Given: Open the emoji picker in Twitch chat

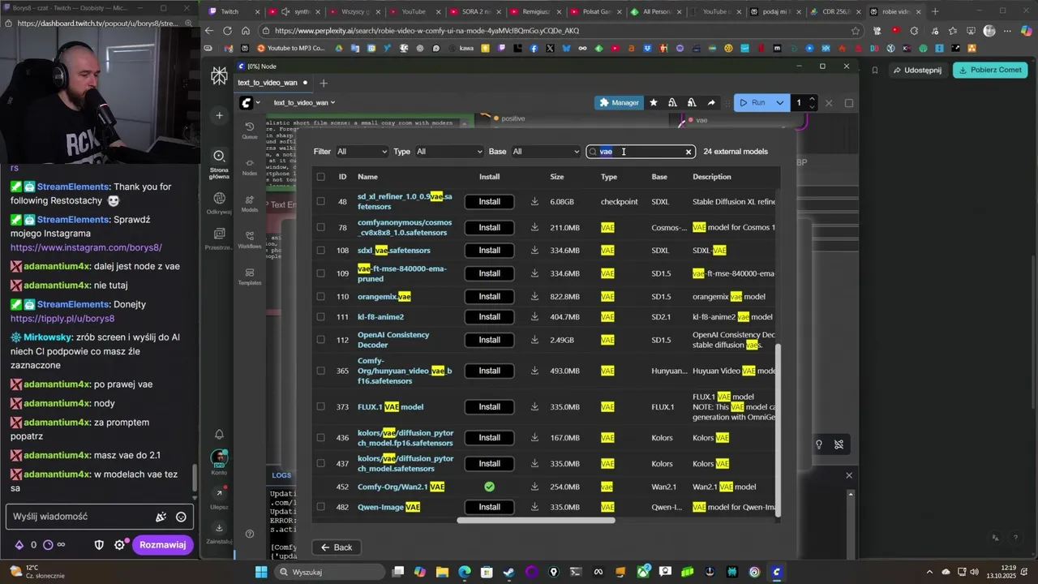Looking at the screenshot, I should 181,517.
